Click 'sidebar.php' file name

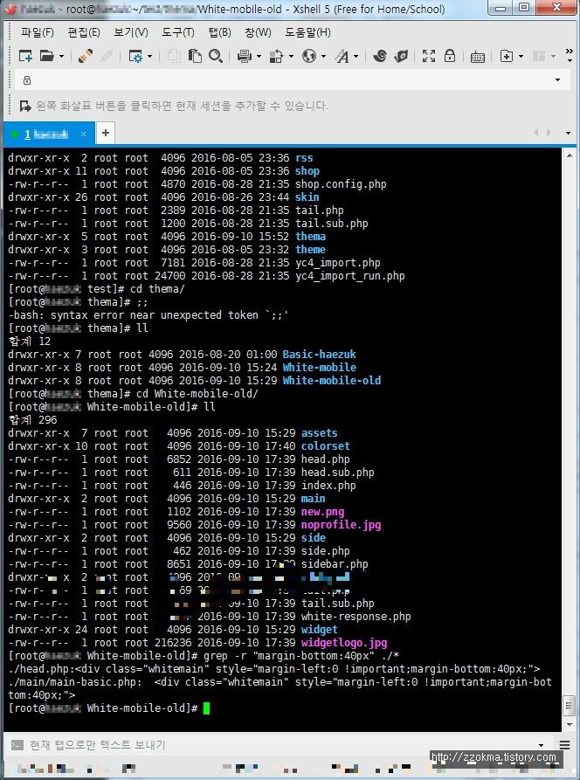point(335,564)
